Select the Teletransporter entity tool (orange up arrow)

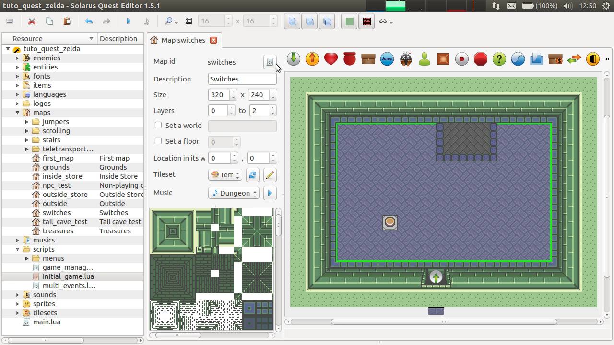pyautogui.click(x=312, y=59)
